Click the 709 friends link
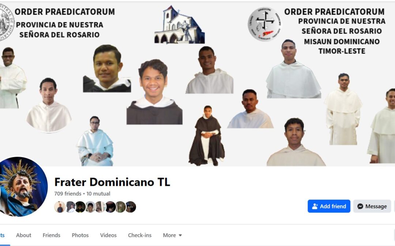 (x=68, y=194)
